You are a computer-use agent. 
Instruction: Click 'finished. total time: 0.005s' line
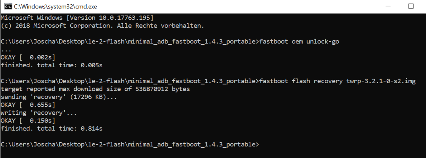pos(51,65)
